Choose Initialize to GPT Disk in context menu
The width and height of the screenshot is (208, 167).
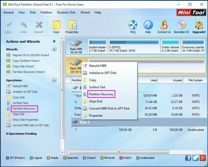coord(109,73)
